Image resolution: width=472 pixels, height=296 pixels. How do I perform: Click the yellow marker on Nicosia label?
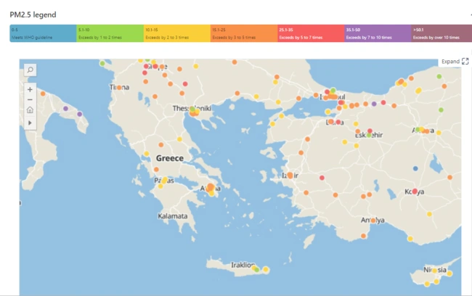pyautogui.click(x=434, y=271)
